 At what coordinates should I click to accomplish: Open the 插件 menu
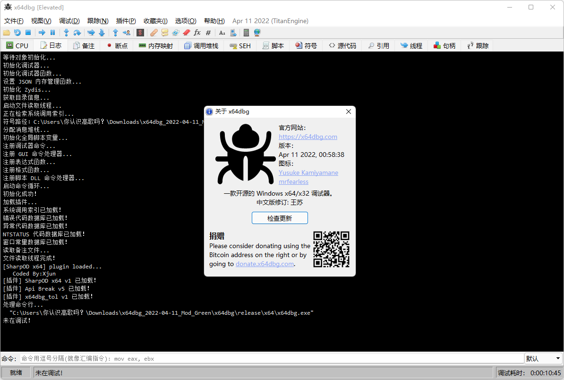click(126, 21)
